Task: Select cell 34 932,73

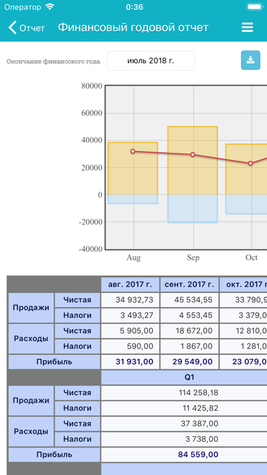Action: point(130,300)
